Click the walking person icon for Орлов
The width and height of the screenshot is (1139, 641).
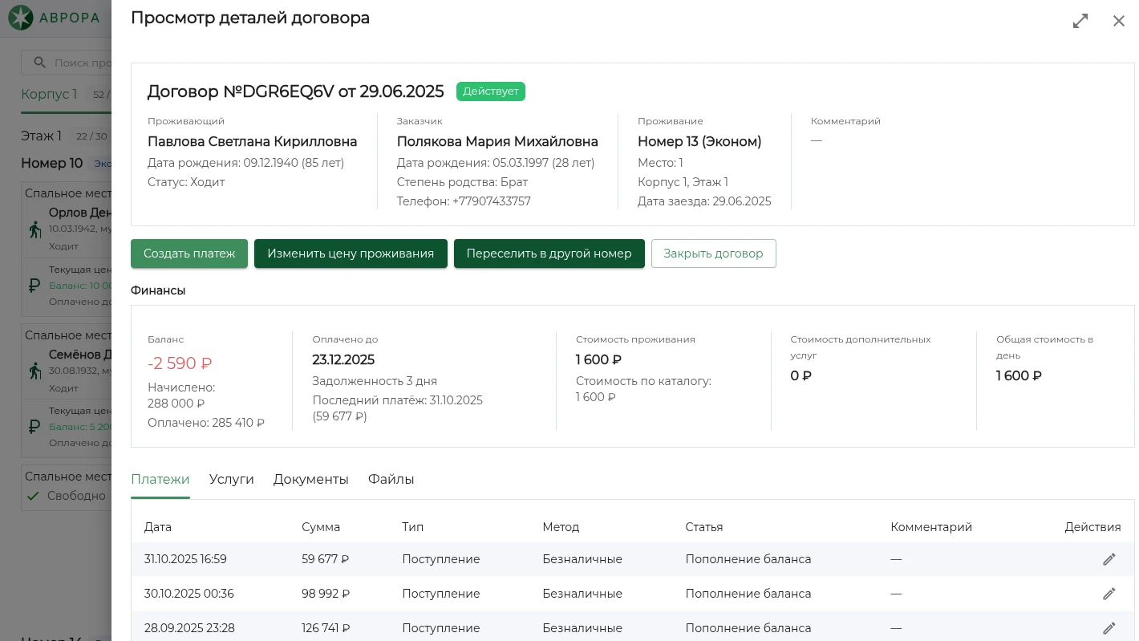point(34,230)
